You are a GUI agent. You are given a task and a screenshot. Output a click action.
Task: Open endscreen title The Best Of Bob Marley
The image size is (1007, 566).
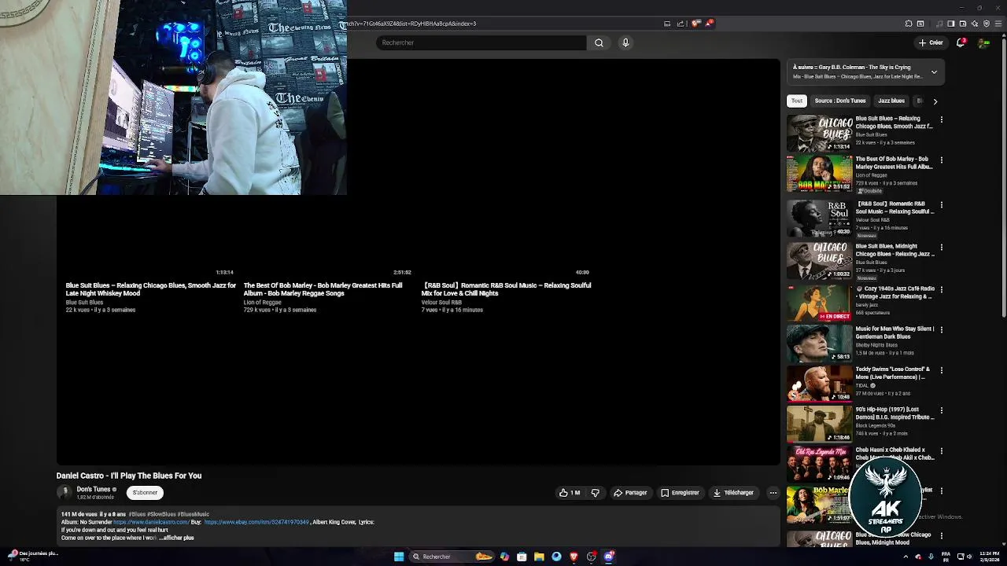(x=323, y=289)
